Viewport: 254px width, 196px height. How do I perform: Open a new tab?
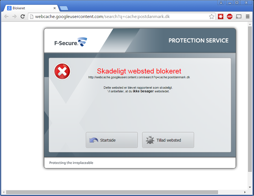pos(64,8)
